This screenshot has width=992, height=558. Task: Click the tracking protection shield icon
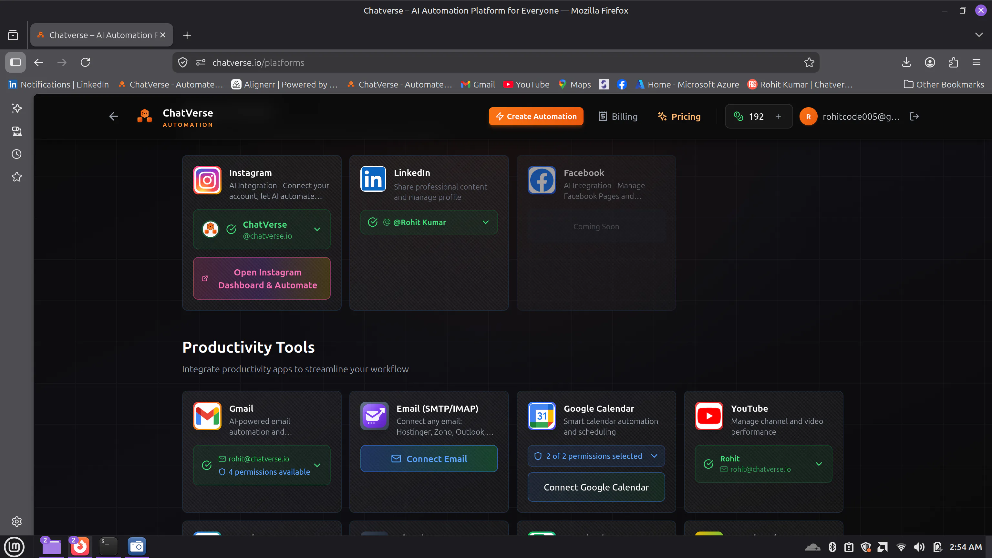click(x=183, y=62)
